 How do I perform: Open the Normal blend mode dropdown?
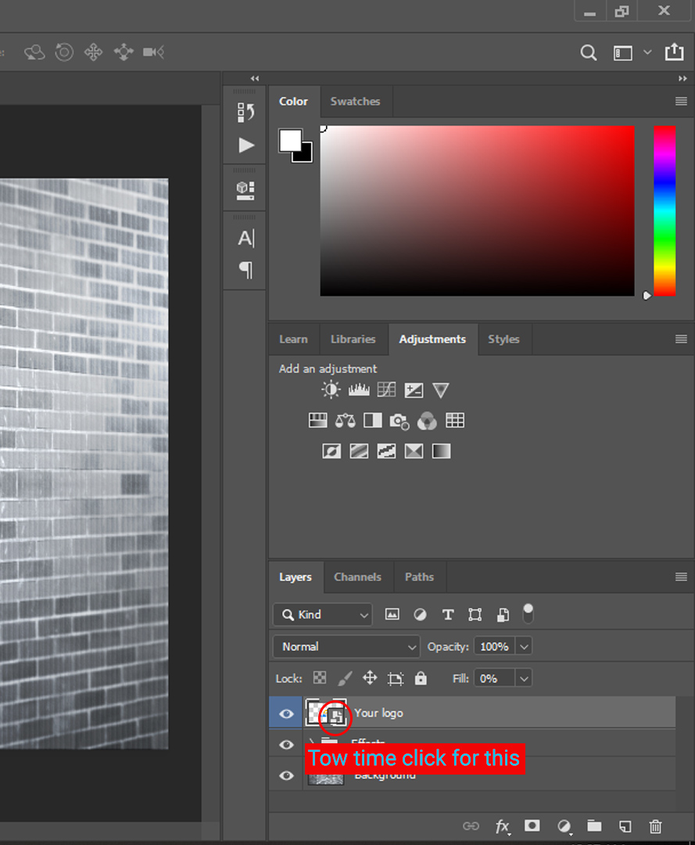tap(346, 647)
